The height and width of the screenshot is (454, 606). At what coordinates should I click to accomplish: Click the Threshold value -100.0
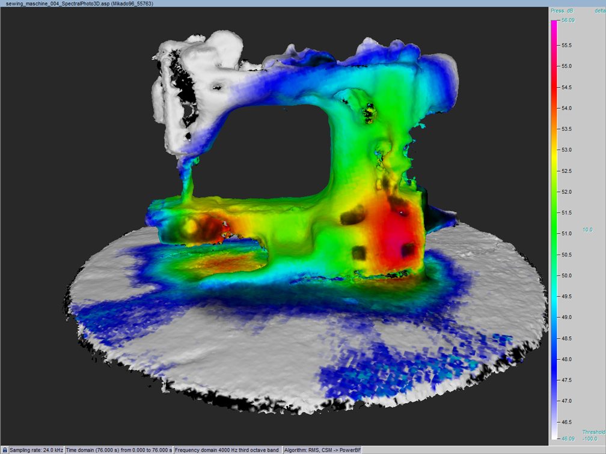[x=590, y=438]
